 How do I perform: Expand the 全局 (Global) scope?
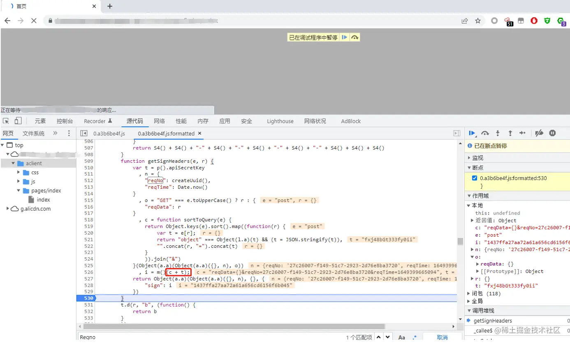click(x=469, y=301)
